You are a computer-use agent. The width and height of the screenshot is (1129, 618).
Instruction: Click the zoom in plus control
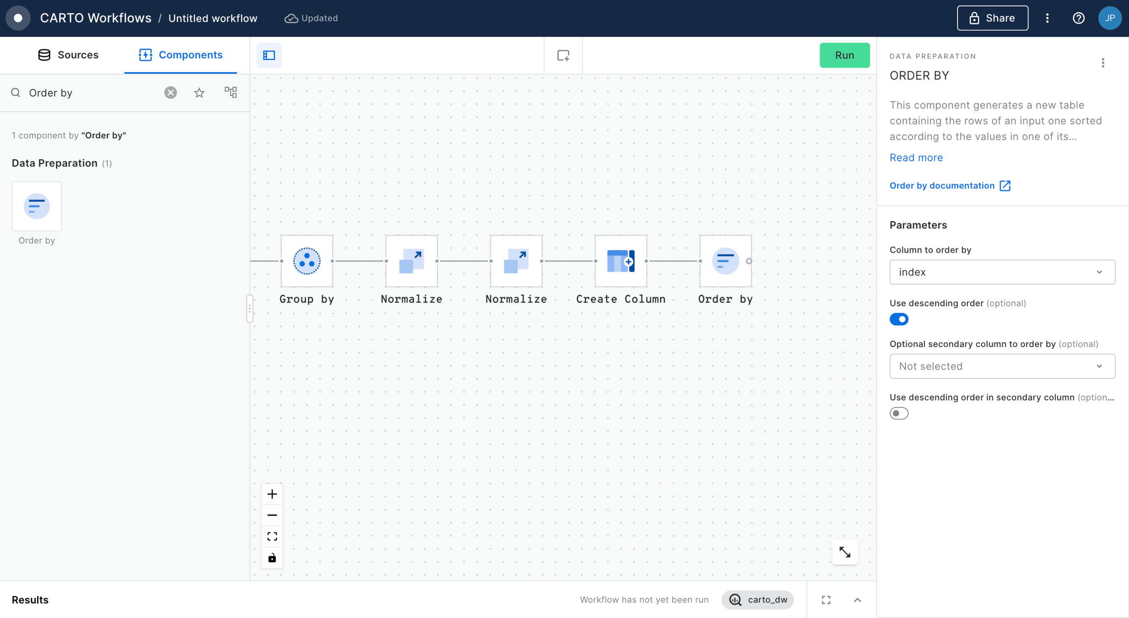(x=272, y=494)
